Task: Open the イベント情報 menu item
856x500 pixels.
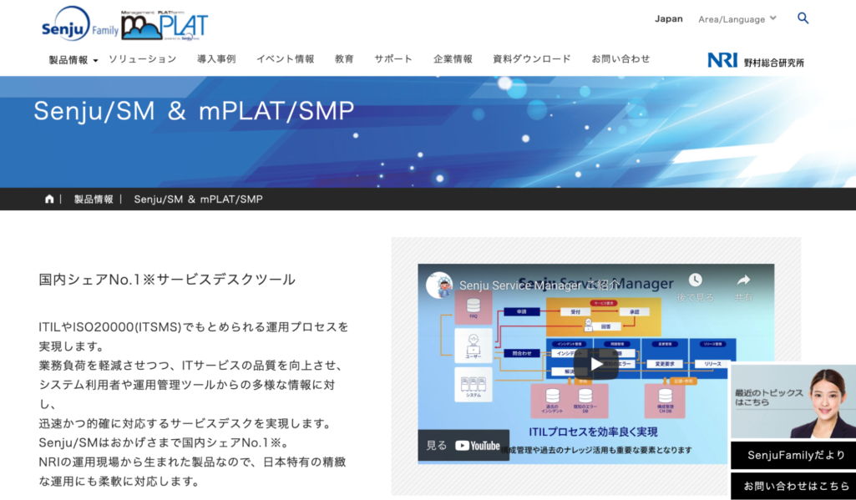Action: pos(285,59)
